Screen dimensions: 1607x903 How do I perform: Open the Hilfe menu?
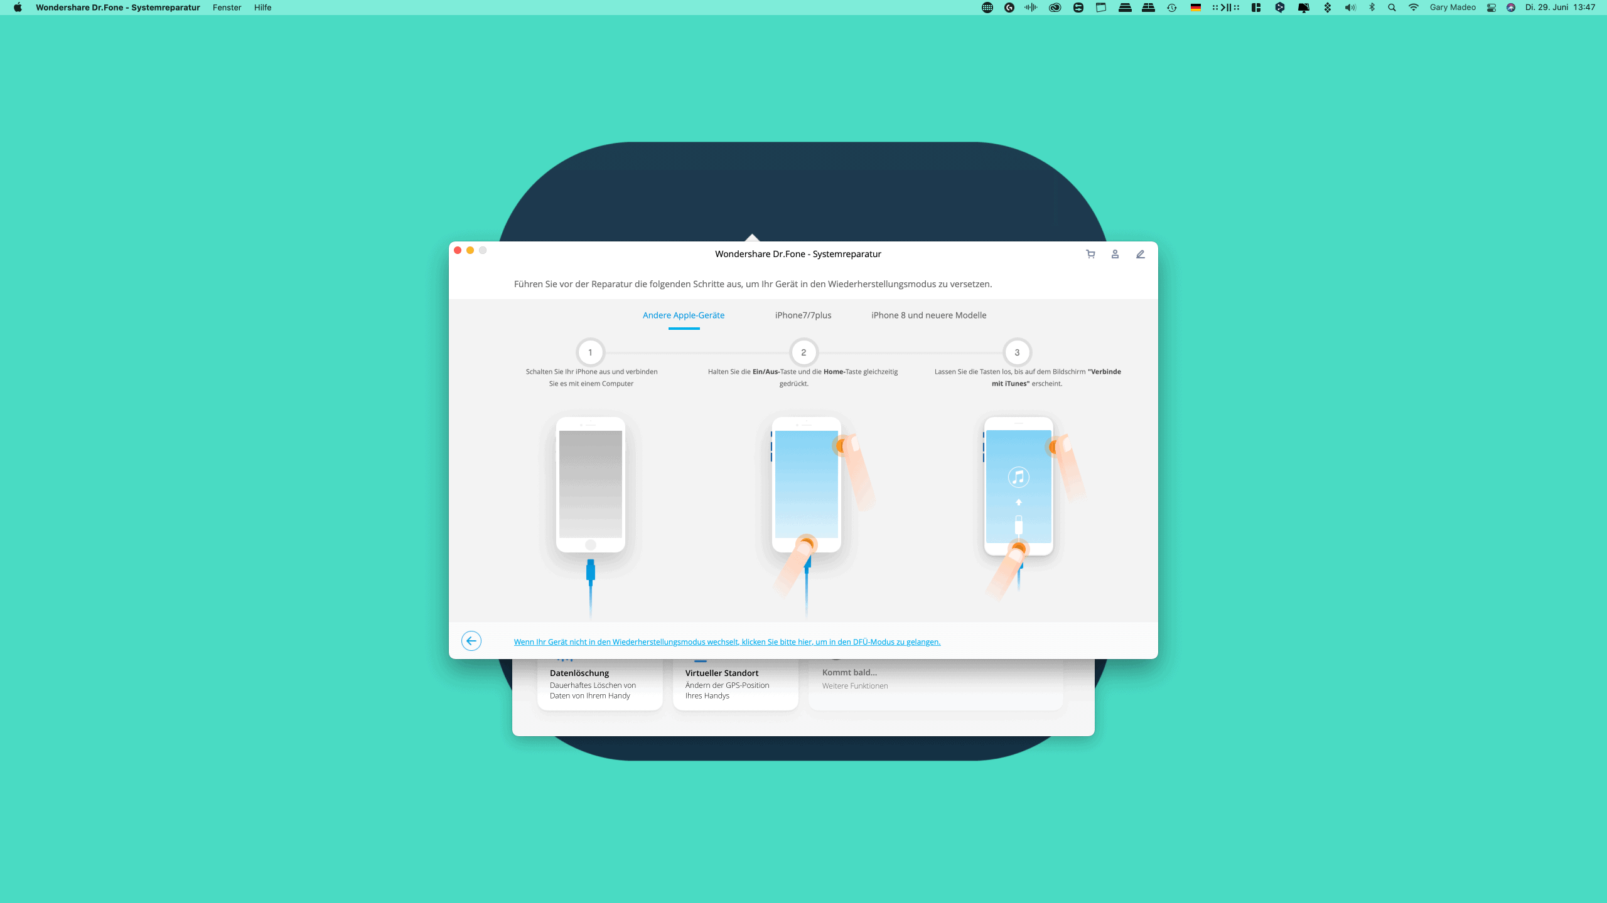coord(263,8)
